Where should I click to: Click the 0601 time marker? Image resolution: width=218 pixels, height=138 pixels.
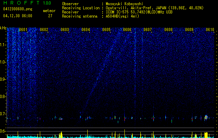point(23,30)
